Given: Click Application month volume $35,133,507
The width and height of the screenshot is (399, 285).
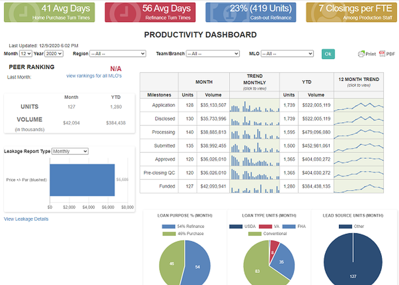Looking at the screenshot, I should pos(213,105).
